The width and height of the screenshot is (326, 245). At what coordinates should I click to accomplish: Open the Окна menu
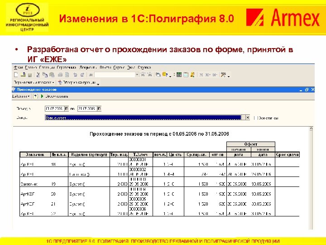coord(131,68)
